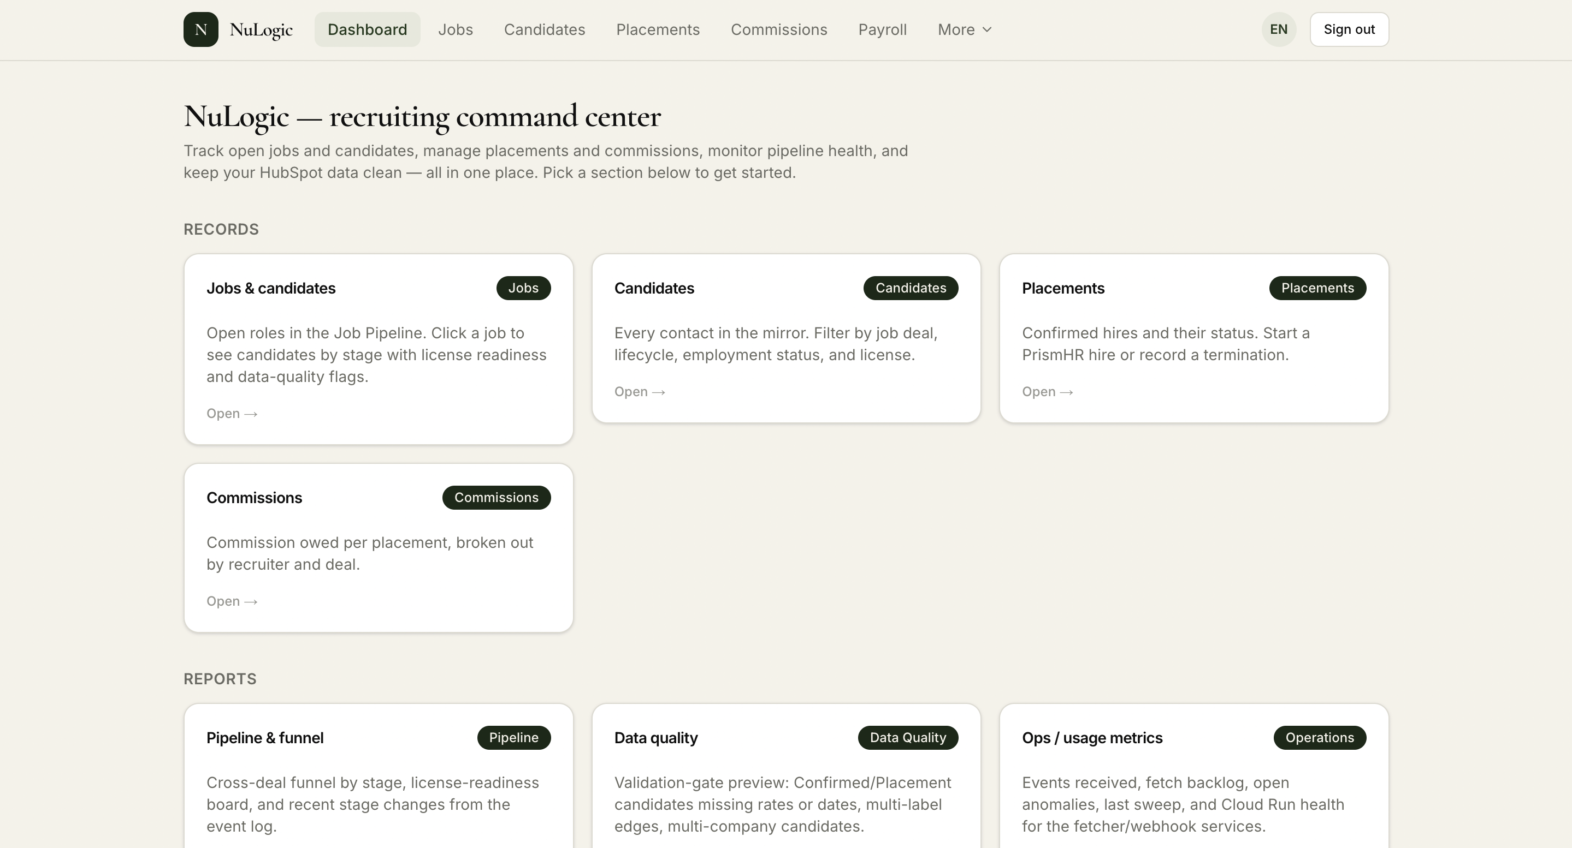Click the Pipeline badge pill

[x=514, y=738]
